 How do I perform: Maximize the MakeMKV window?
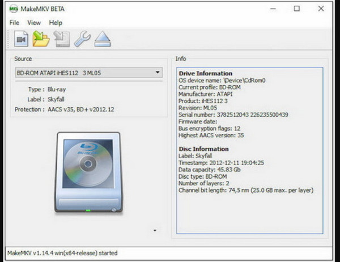click(x=296, y=9)
